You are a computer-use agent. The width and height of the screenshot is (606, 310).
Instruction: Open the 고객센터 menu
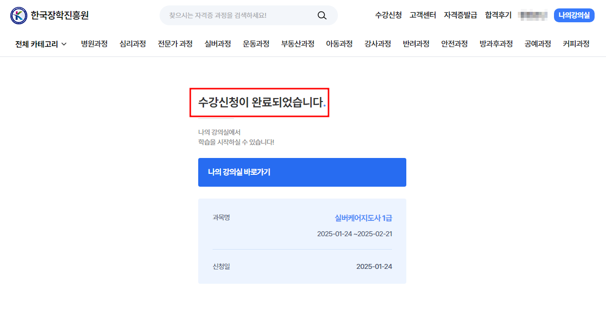[x=422, y=15]
